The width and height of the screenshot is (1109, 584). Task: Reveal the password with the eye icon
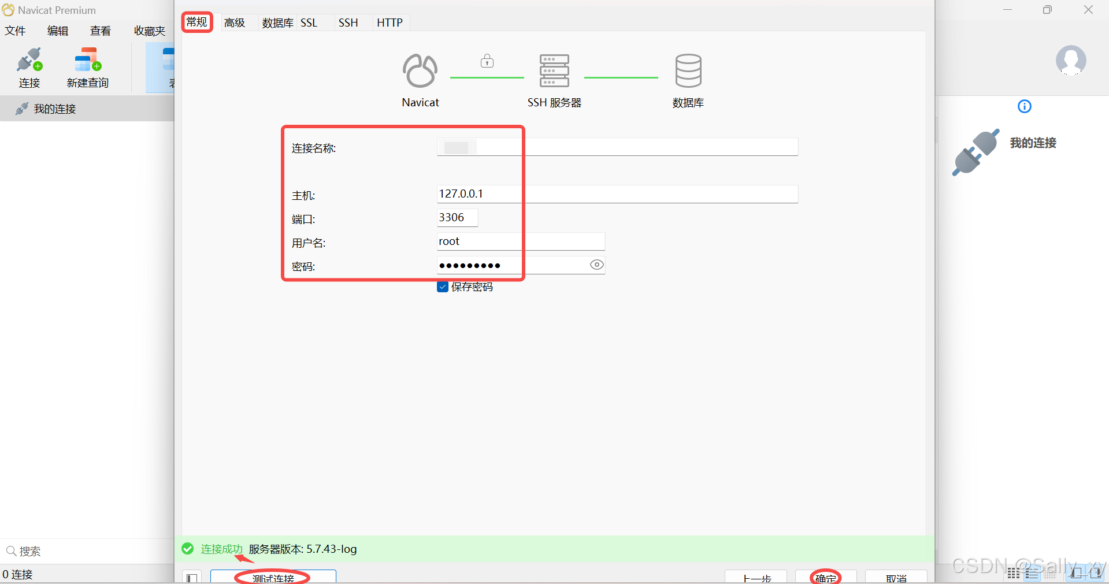[597, 265]
